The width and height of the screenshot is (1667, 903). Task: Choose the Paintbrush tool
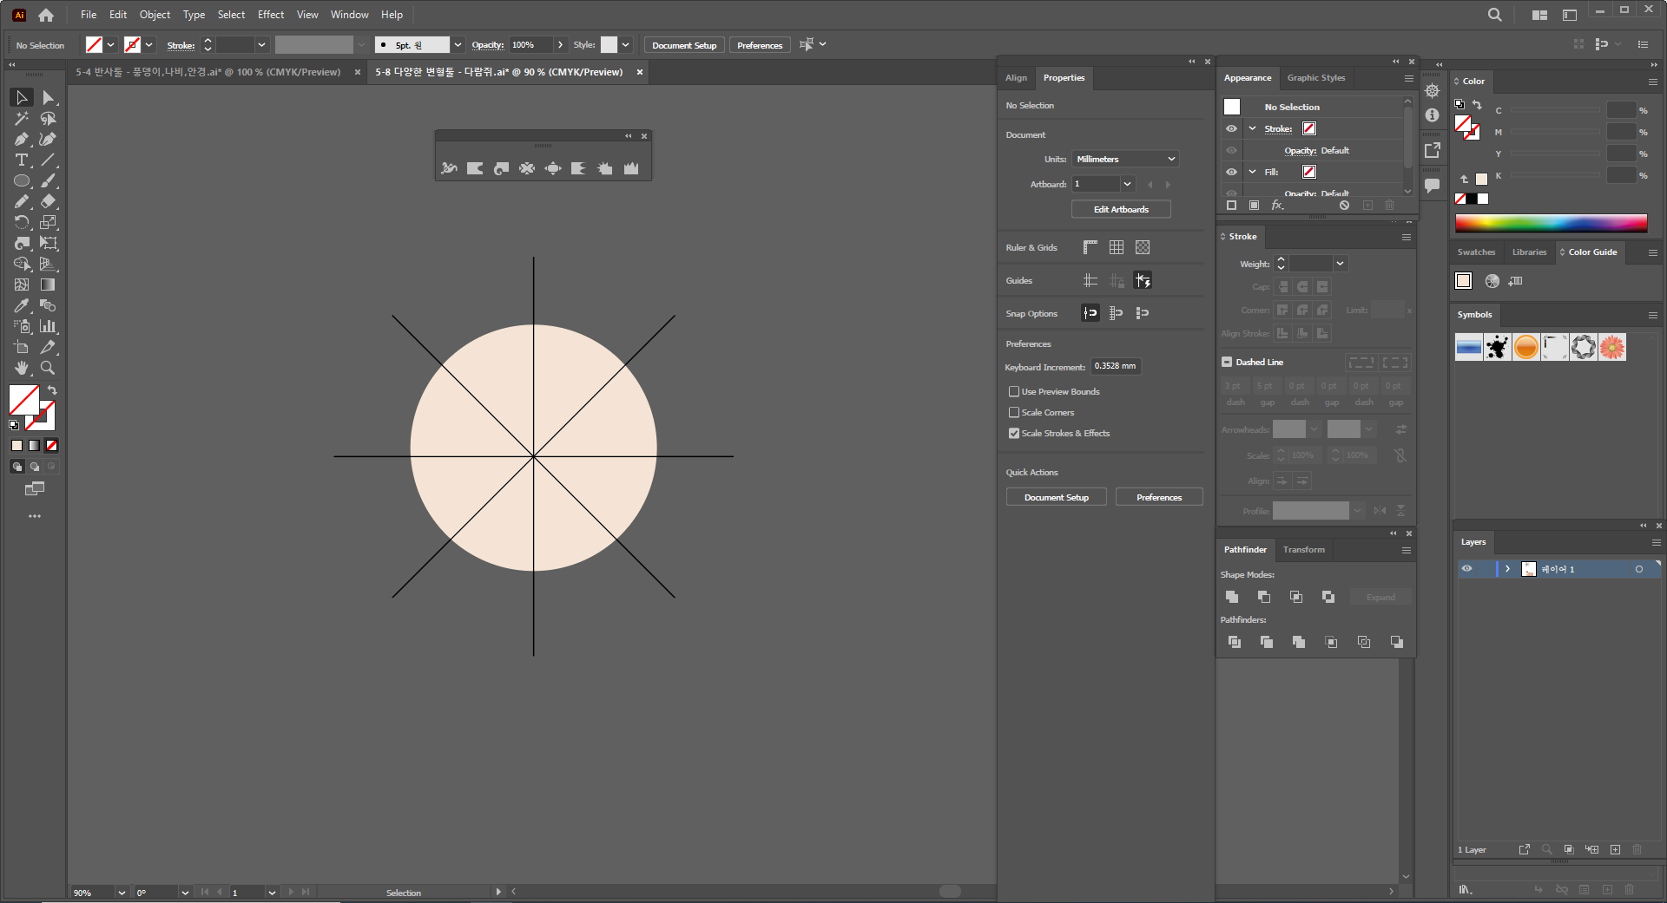tap(48, 180)
